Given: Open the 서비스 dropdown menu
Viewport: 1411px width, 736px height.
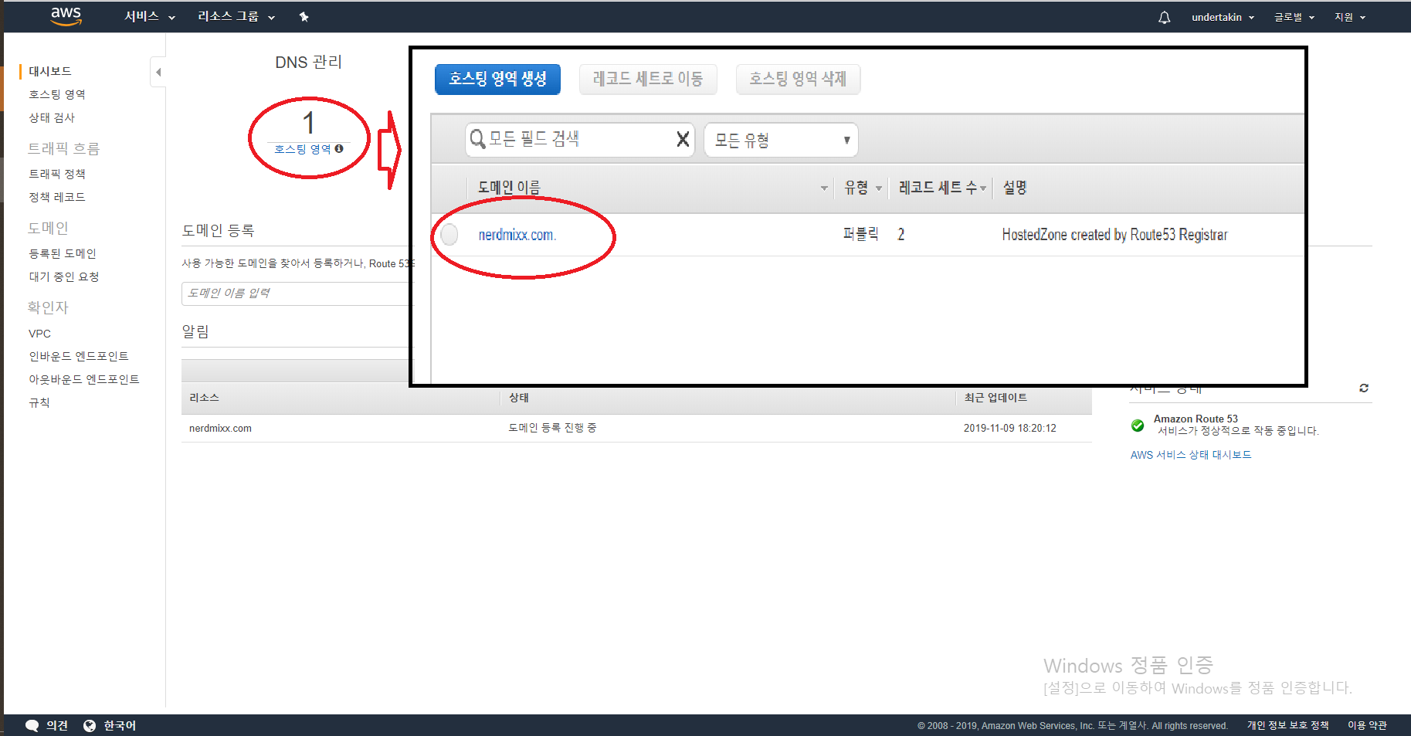Looking at the screenshot, I should [x=150, y=17].
